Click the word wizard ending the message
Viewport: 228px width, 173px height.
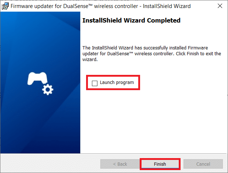pos(89,59)
